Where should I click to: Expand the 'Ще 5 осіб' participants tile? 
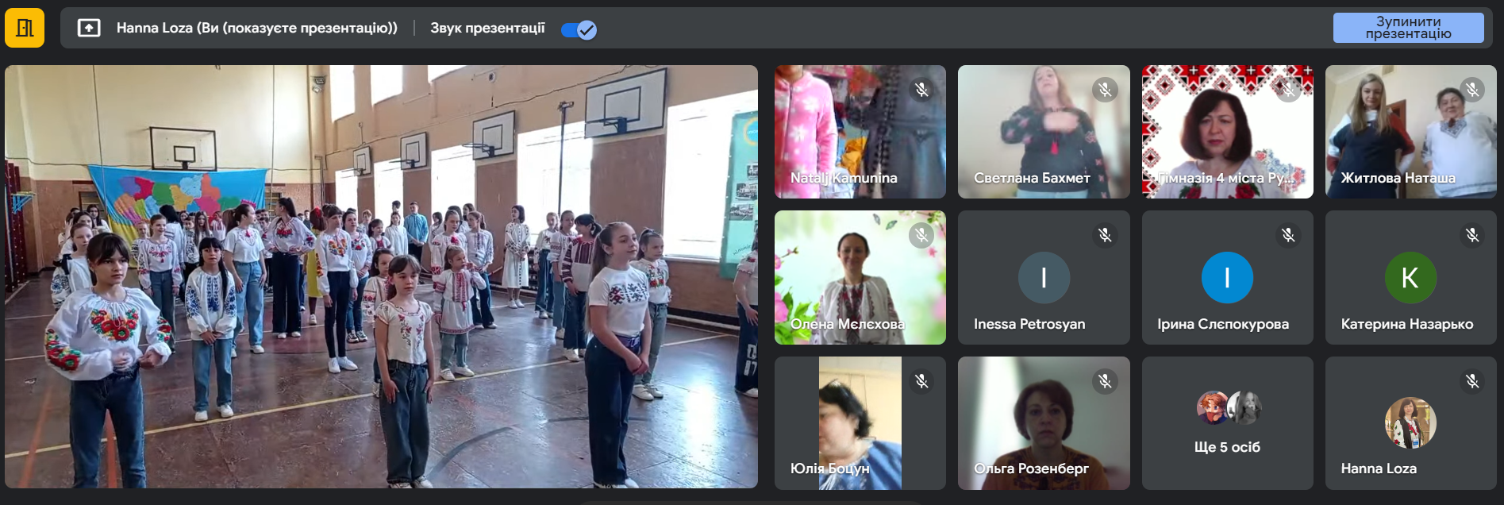[1227, 423]
